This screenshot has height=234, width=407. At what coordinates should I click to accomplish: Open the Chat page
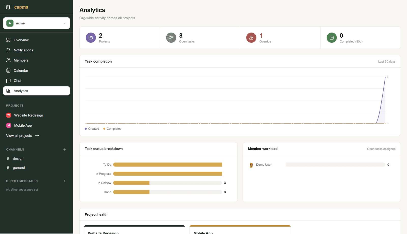coord(36,81)
